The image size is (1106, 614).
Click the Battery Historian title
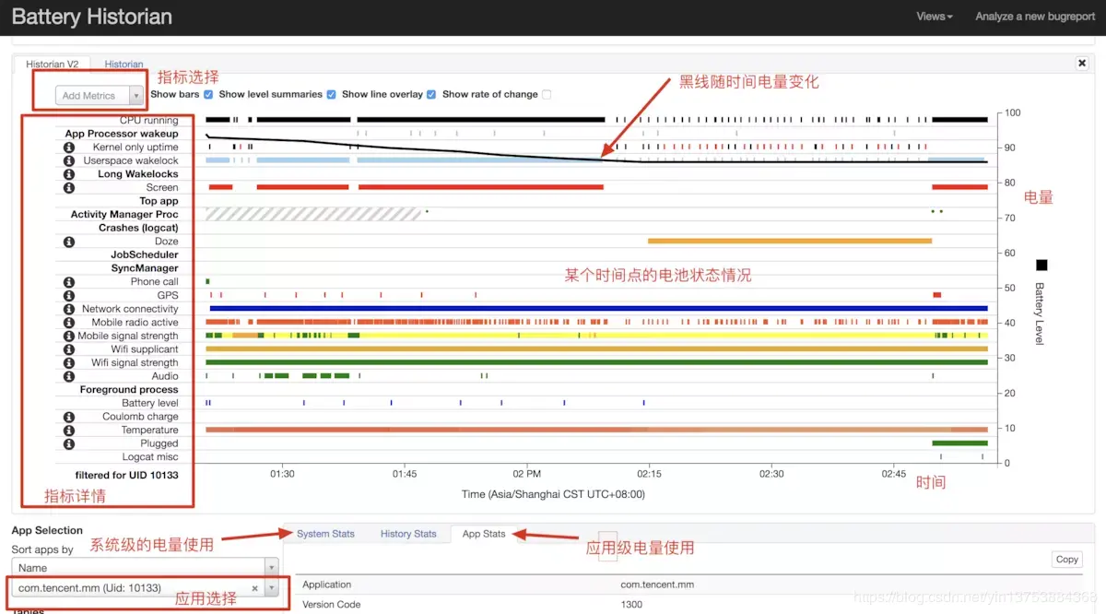pyautogui.click(x=91, y=17)
